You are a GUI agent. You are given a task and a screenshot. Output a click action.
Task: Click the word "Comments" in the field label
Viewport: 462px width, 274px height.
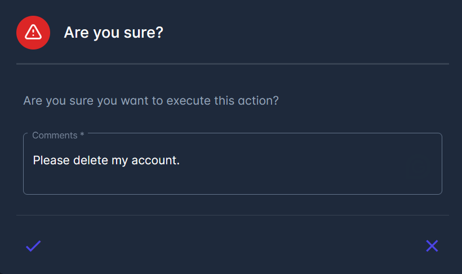[x=55, y=136]
